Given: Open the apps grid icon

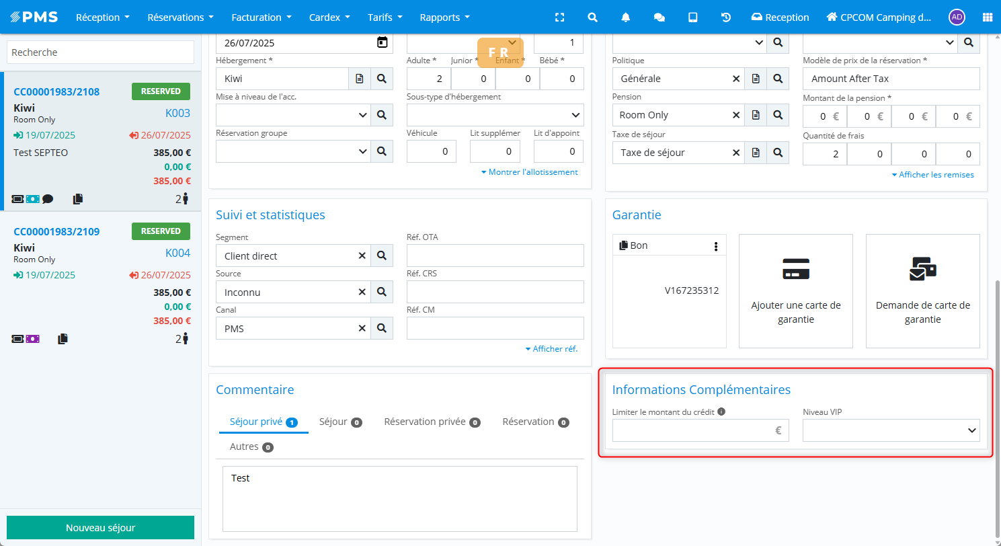Looking at the screenshot, I should coord(987,17).
